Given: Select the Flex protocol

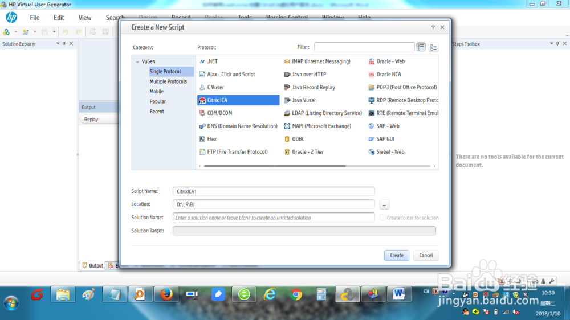Looking at the screenshot, I should [x=208, y=139].
